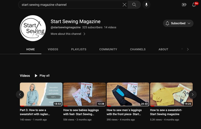Click title 'How to sew a sweatshirt- Start Sewing magazine'
The image size is (201, 129).
(166, 112)
